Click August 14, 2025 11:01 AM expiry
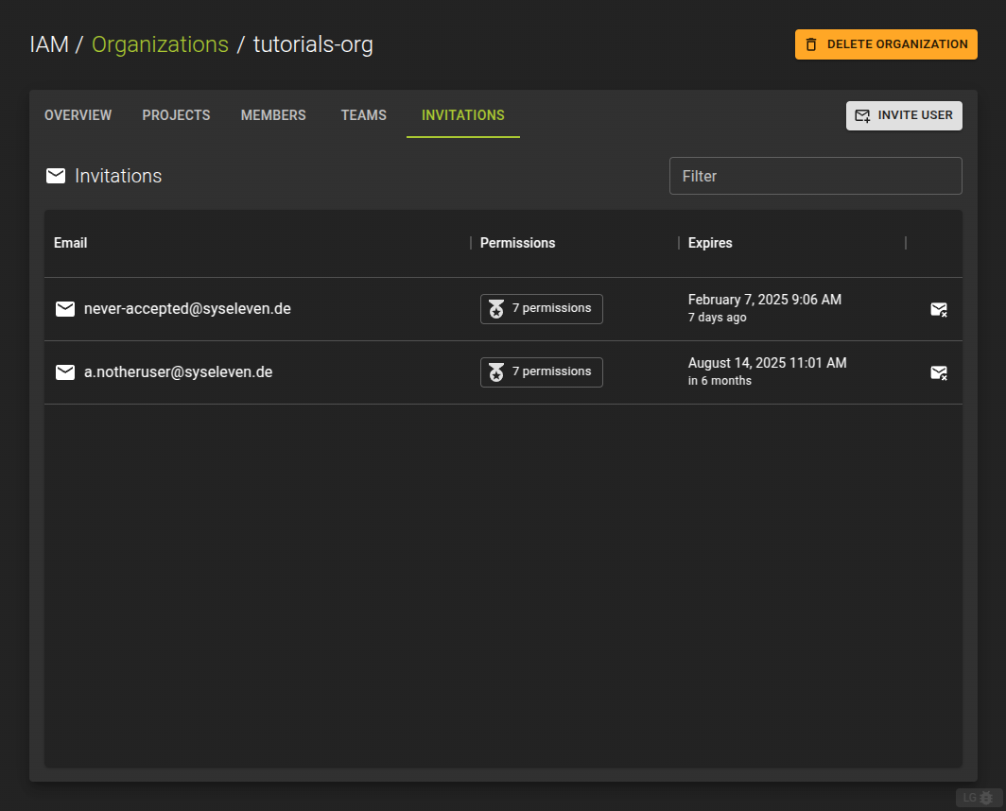This screenshot has height=811, width=1006. pos(768,363)
